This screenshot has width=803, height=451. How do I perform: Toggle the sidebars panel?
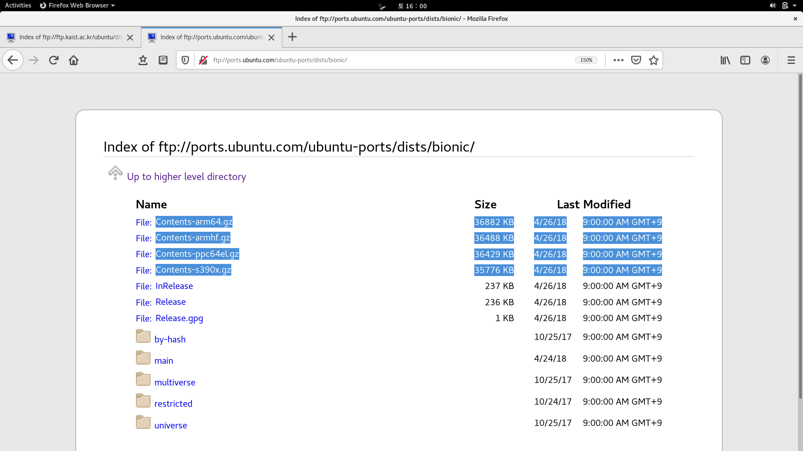(745, 60)
